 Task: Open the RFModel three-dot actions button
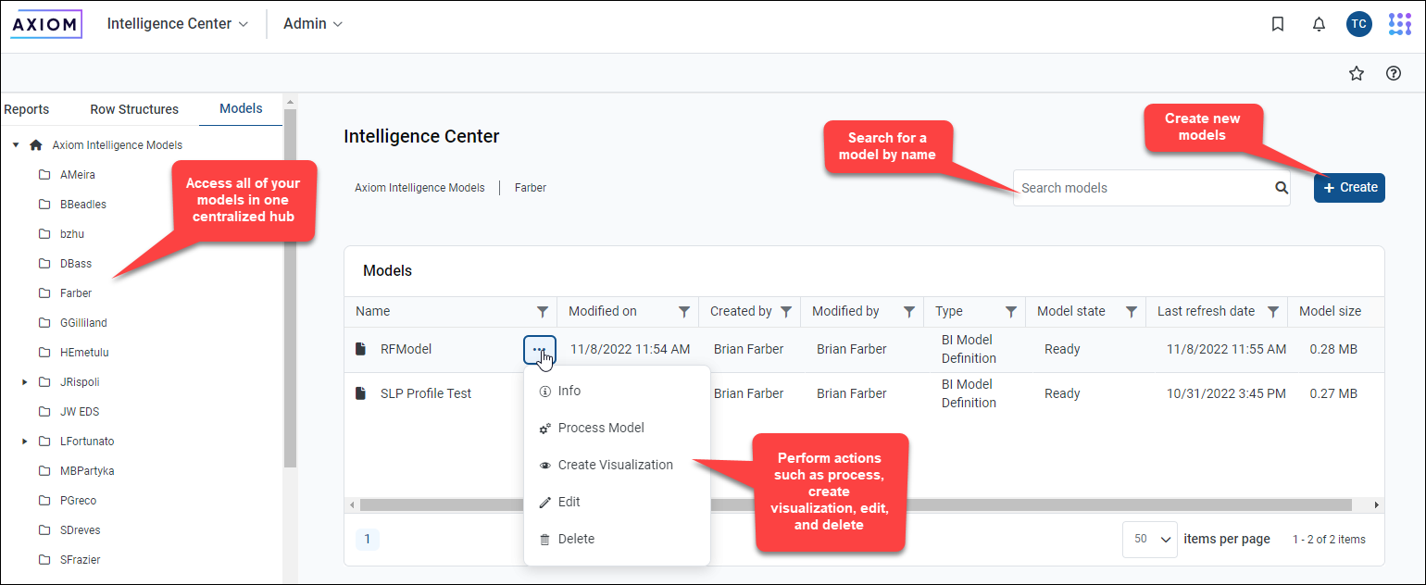pyautogui.click(x=539, y=350)
